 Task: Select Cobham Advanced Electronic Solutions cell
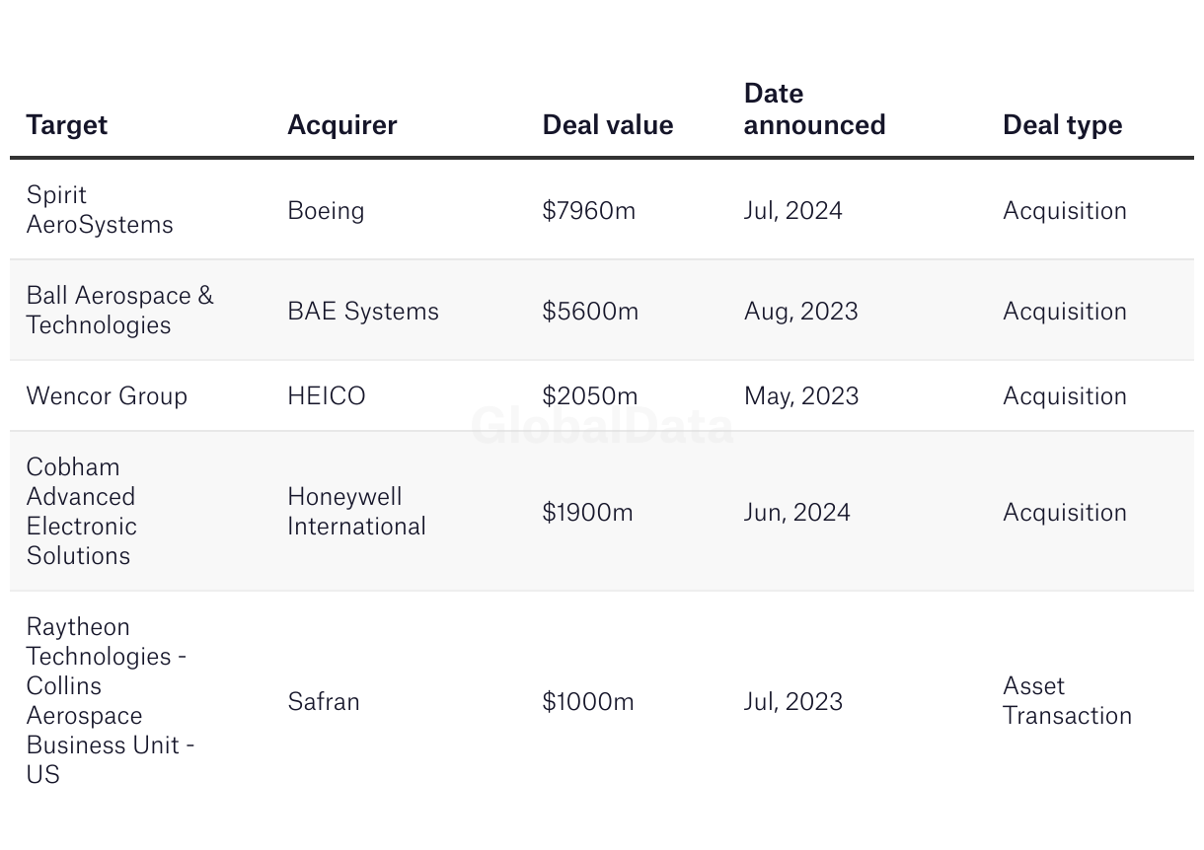pyautogui.click(x=81, y=511)
